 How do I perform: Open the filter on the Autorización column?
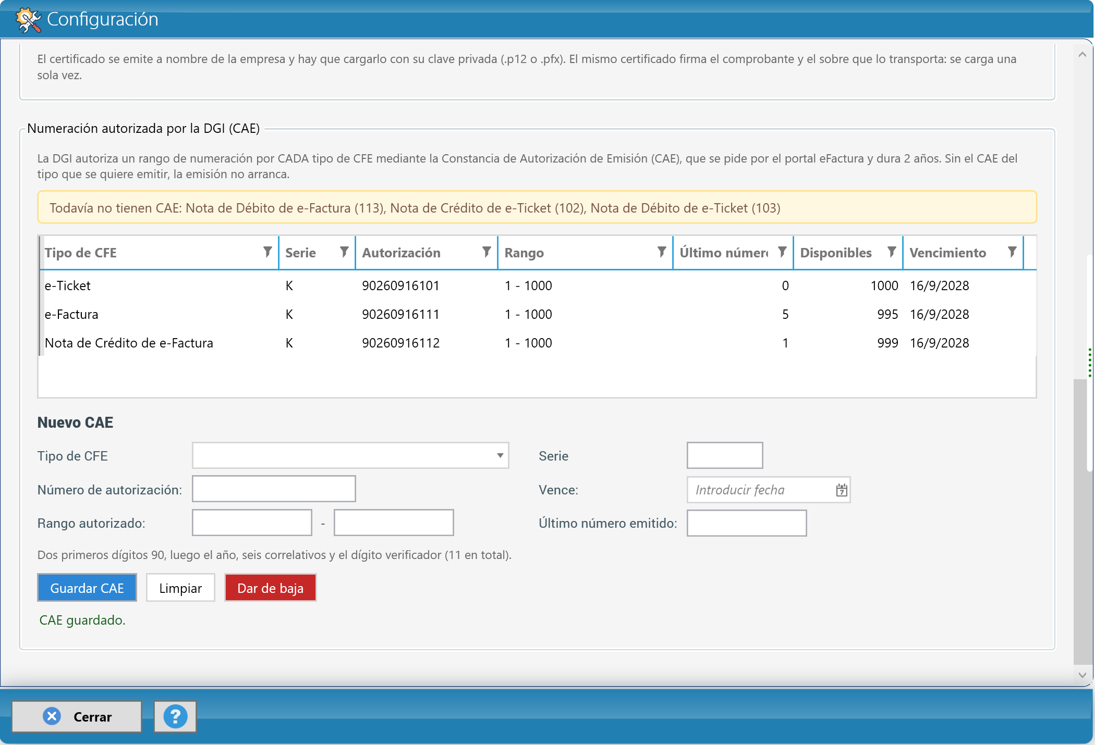tap(486, 253)
